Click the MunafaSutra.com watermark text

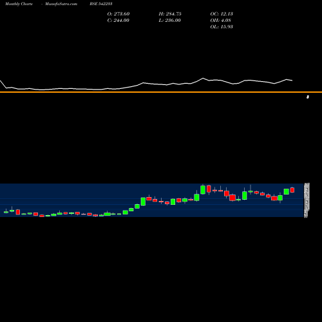click(61, 4)
